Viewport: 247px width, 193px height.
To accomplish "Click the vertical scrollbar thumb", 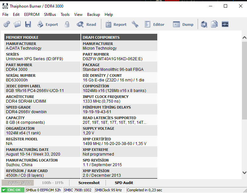I will click(244, 80).
